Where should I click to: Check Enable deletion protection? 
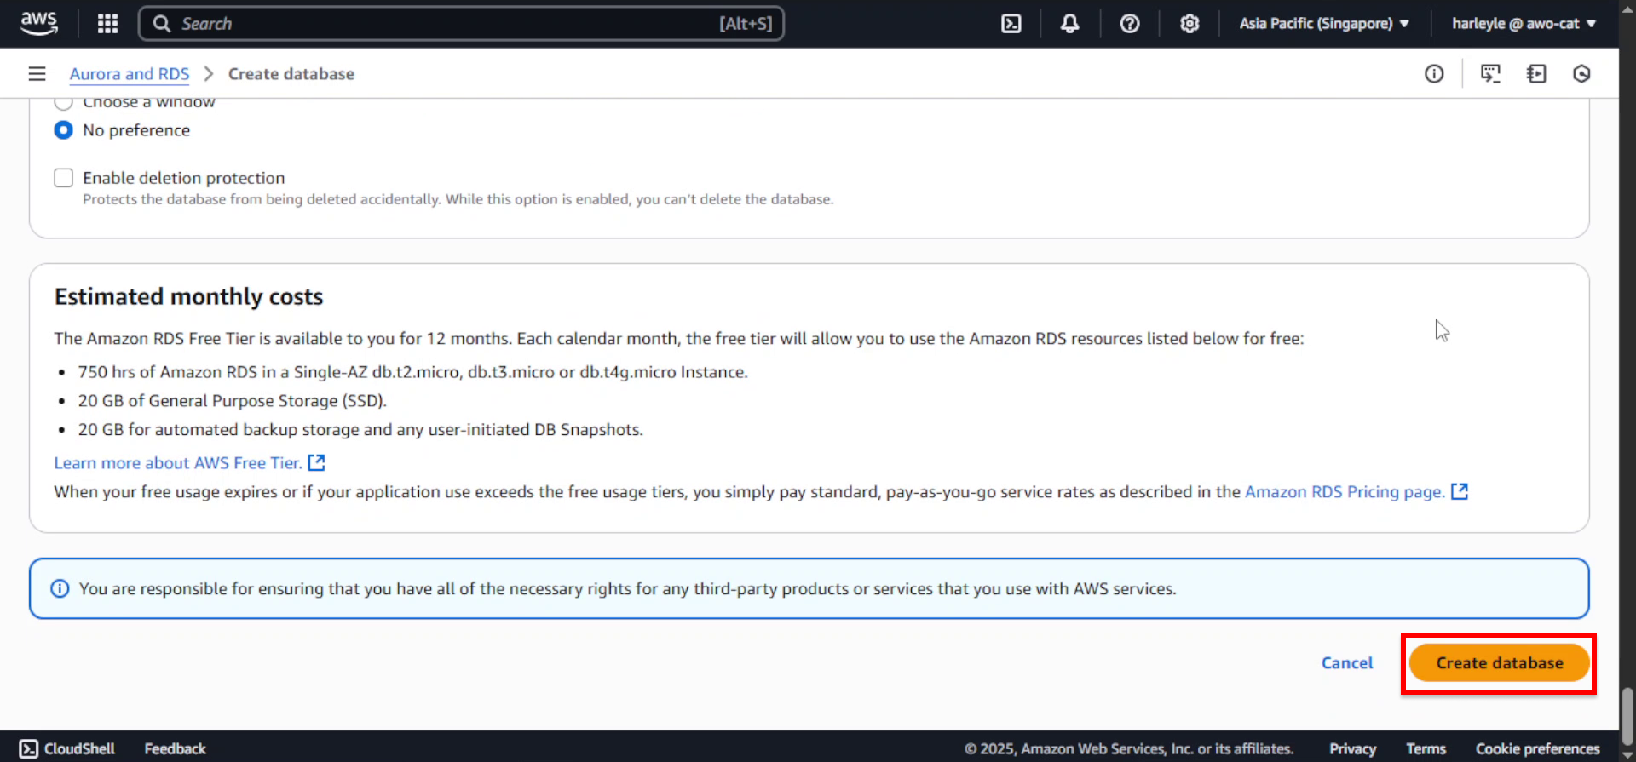point(63,178)
